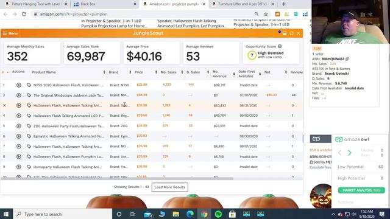This screenshot has width=390, height=219.
Task: Click tag icon for Egmystic row
Action: coord(29,136)
